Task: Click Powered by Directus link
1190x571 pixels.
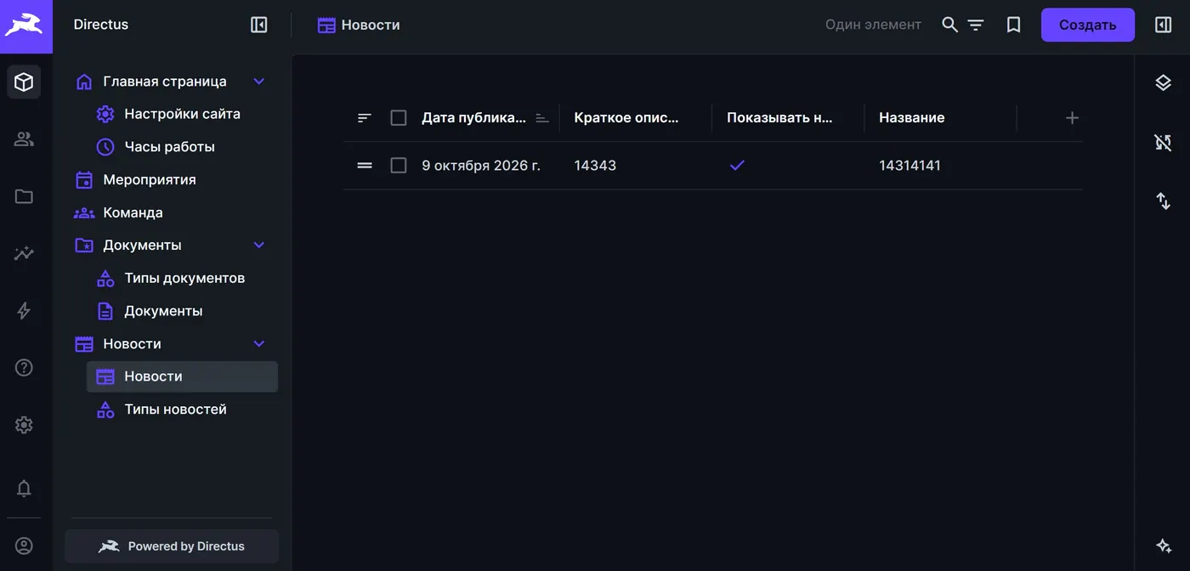Action: pyautogui.click(x=172, y=546)
